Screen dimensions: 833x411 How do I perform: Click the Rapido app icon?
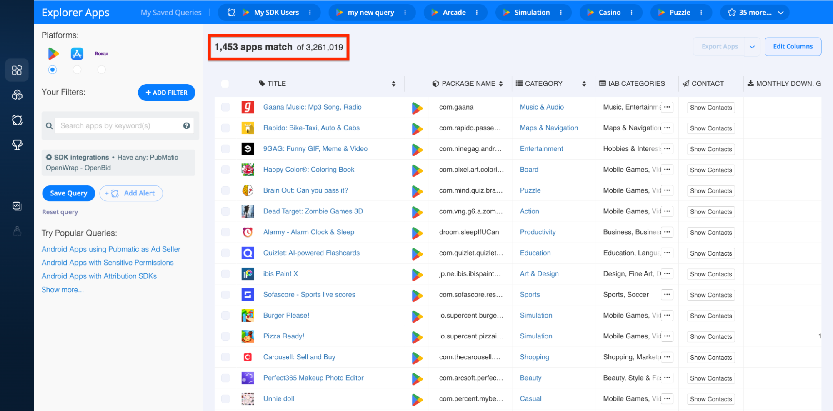click(248, 128)
